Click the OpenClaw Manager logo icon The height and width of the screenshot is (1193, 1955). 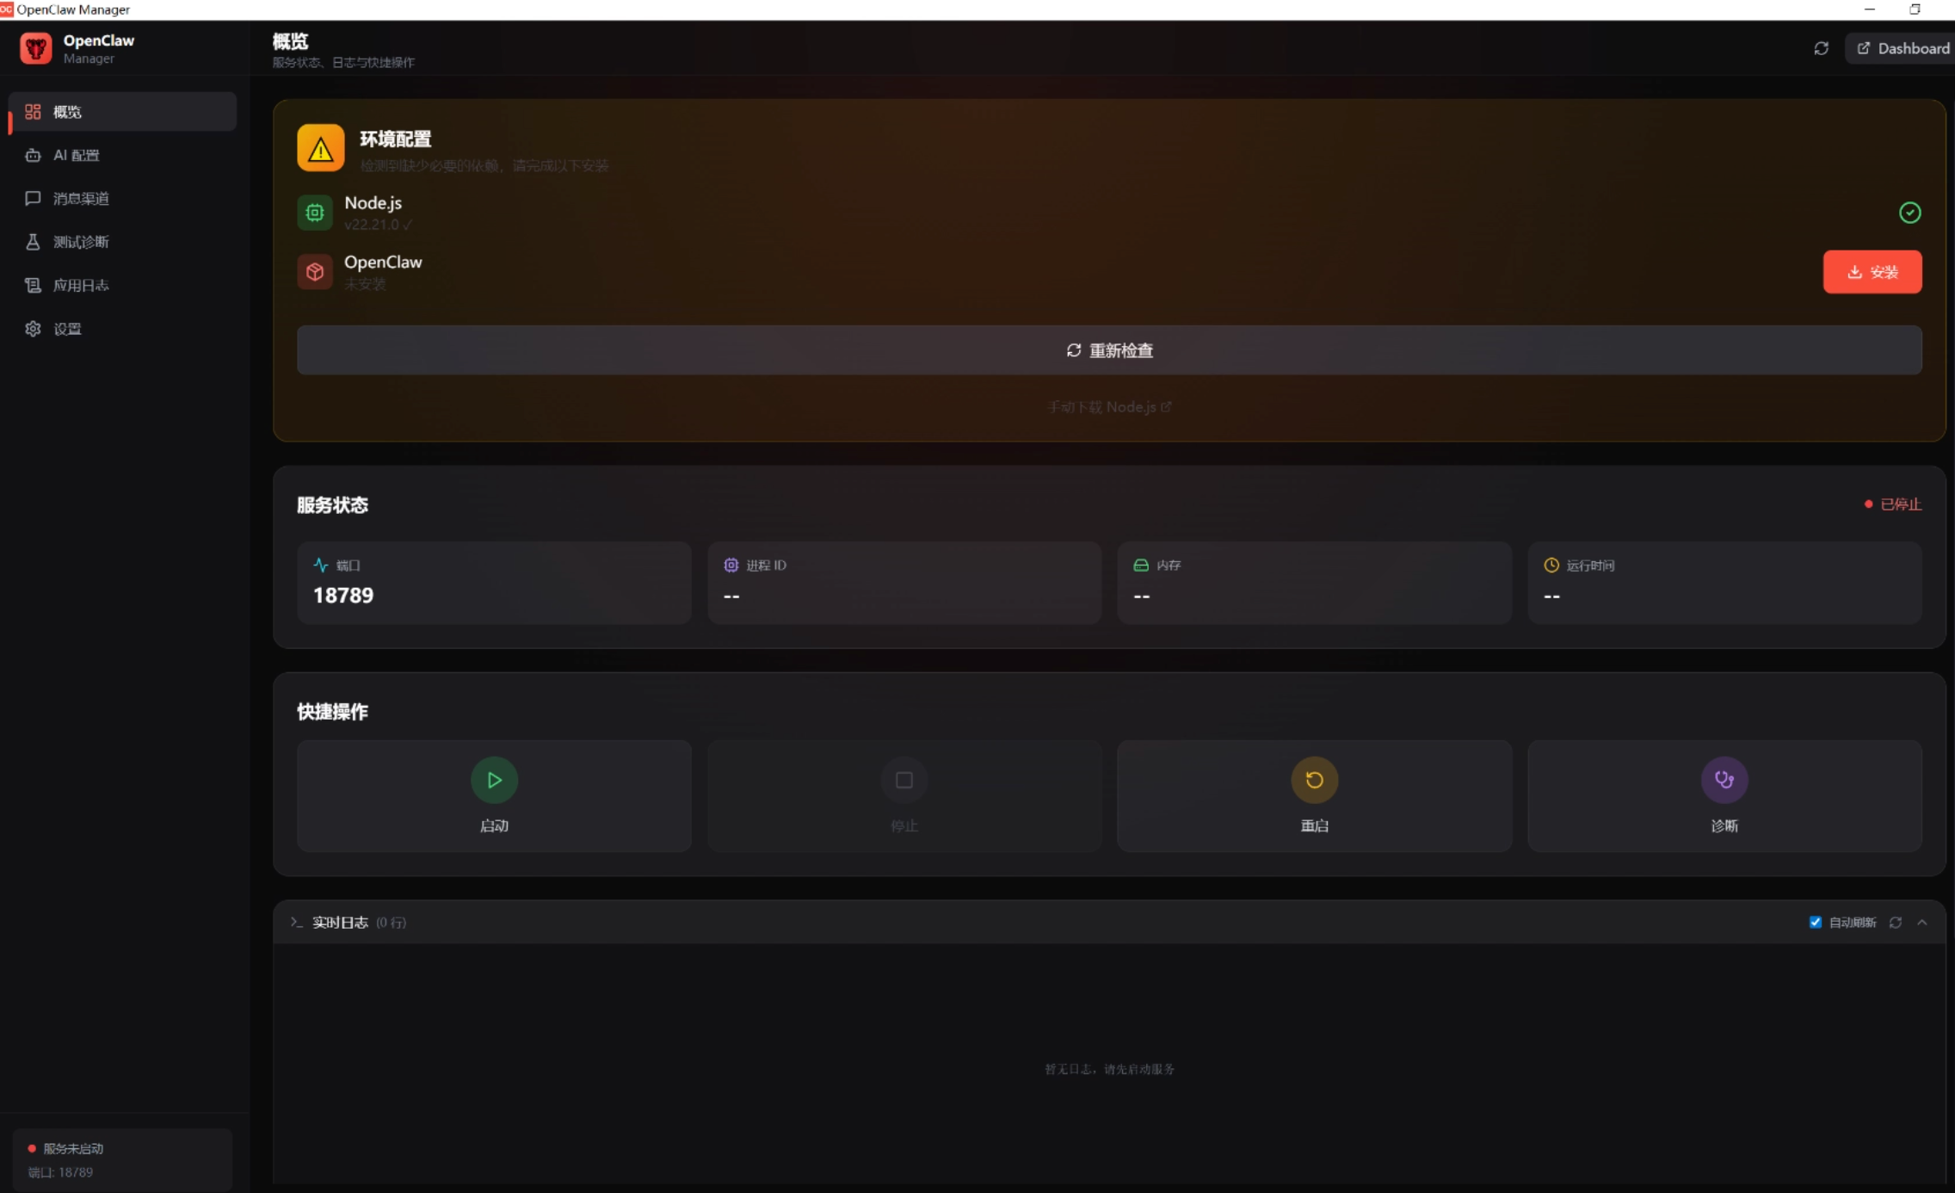[x=35, y=48]
